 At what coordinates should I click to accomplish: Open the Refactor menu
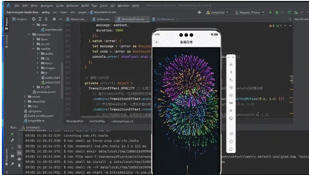pos(72,6)
